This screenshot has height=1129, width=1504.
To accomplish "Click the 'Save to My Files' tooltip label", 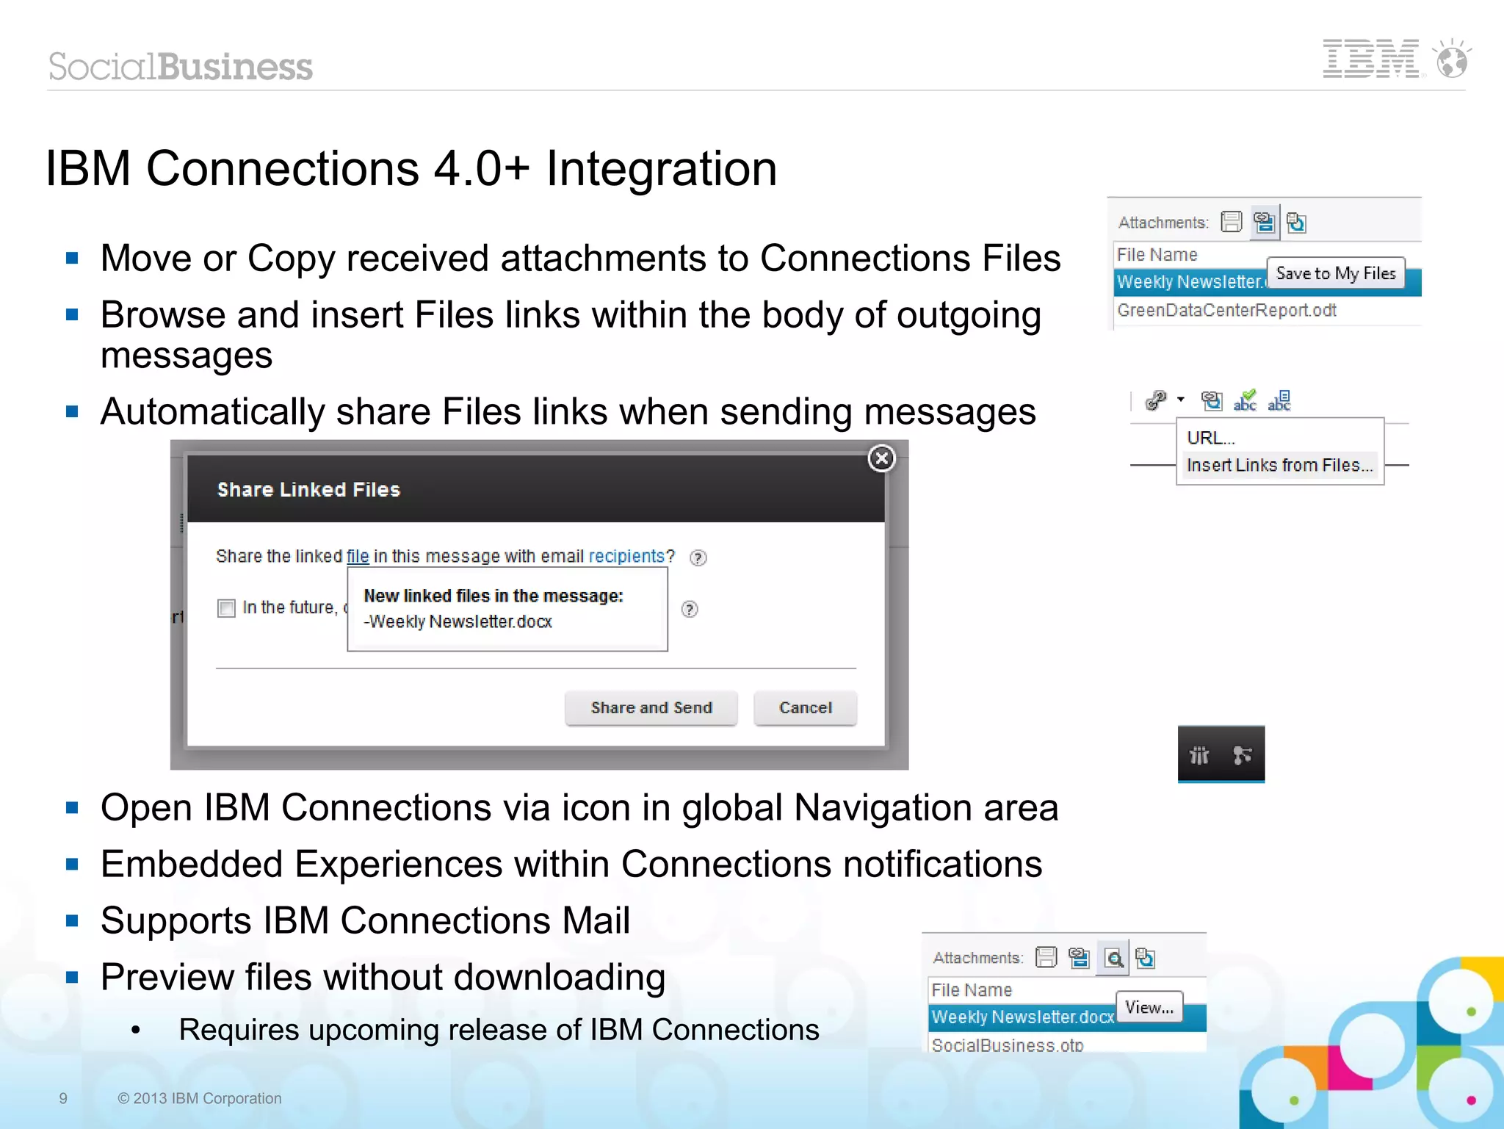I will [1336, 273].
